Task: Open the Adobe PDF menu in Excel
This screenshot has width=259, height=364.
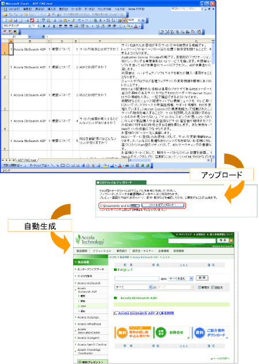Action: 136,9
